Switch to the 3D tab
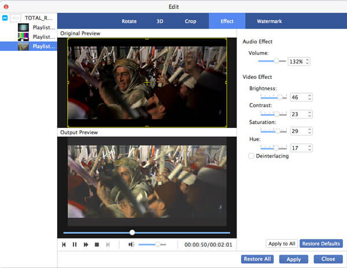 click(x=160, y=21)
